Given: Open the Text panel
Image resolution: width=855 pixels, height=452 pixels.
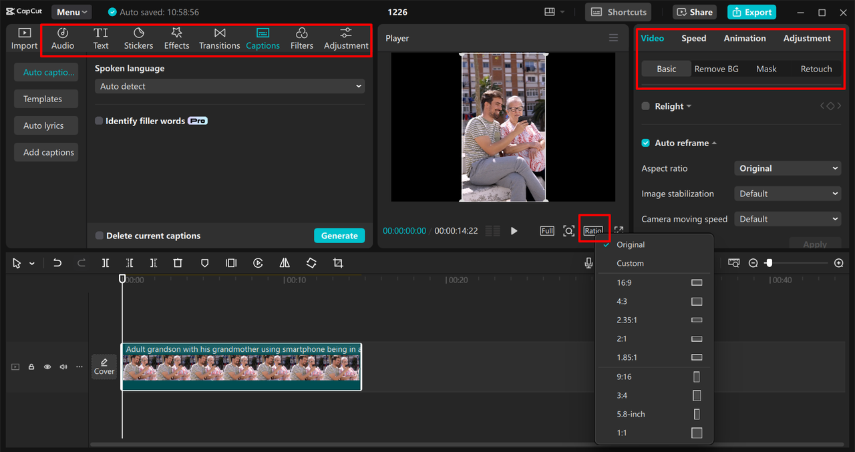Looking at the screenshot, I should point(101,39).
